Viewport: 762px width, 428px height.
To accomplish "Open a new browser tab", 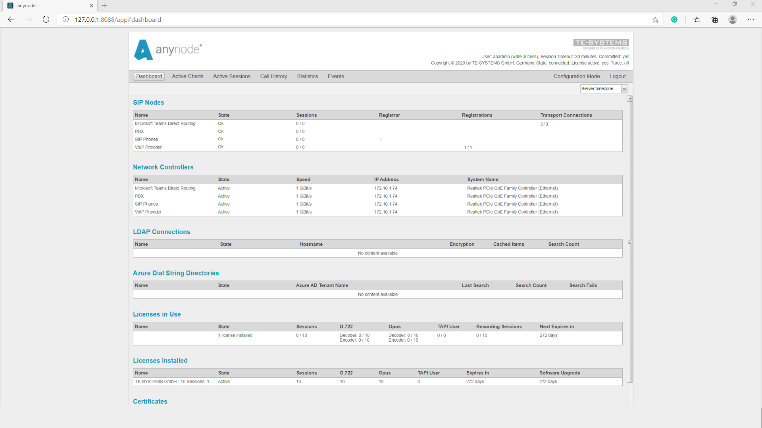I will 104,6.
